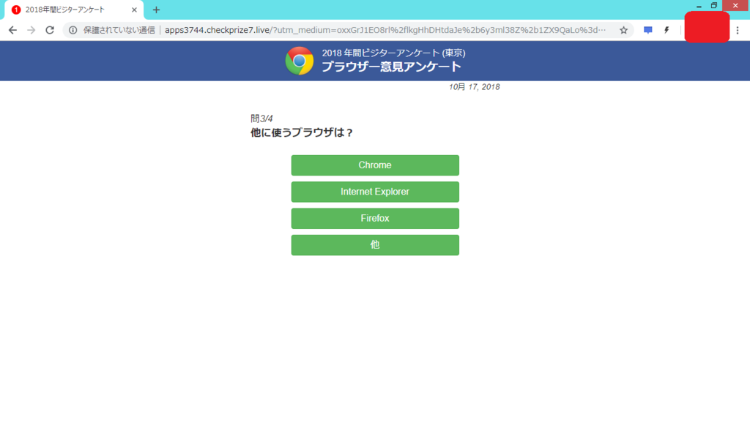
Task: Click the 問3/4 question counter text
Action: coord(261,118)
